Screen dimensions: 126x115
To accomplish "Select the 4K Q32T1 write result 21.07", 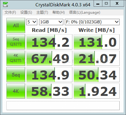I will point(97,58).
